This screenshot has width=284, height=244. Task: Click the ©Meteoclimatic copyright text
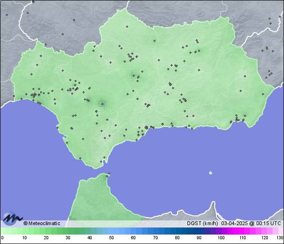(42, 223)
